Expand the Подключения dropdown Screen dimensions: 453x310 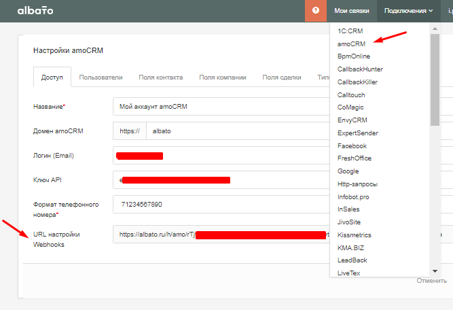point(408,11)
